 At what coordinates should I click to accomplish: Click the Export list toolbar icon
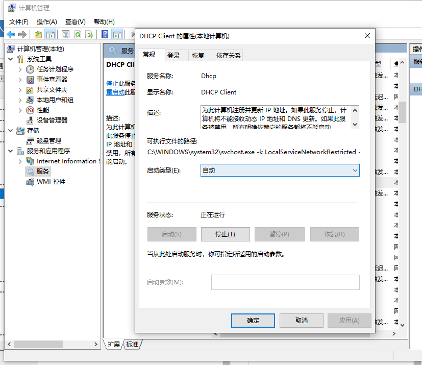(x=89, y=34)
